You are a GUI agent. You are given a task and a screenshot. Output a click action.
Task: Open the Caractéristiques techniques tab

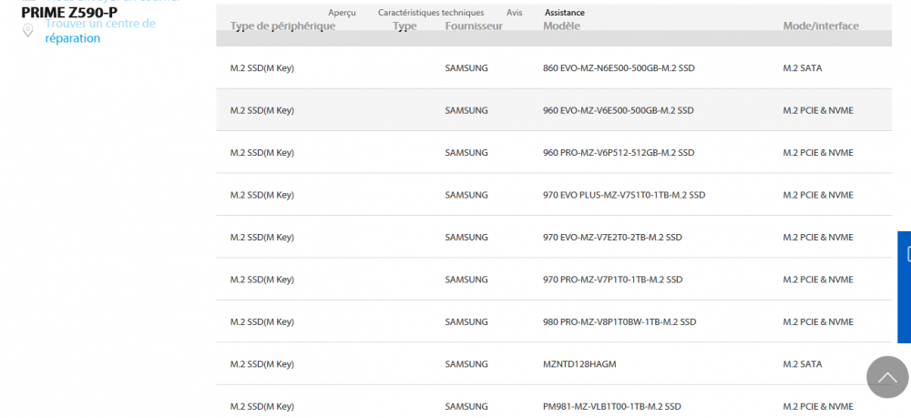tap(431, 13)
